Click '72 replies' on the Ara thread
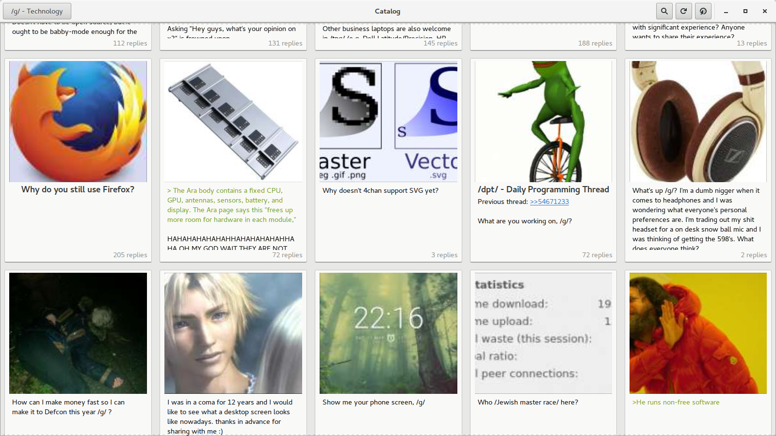The width and height of the screenshot is (776, 436). (x=287, y=255)
